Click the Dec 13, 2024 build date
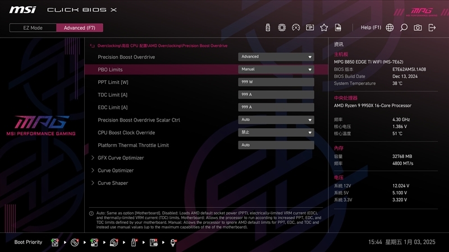The height and width of the screenshot is (252, 449). (x=405, y=76)
